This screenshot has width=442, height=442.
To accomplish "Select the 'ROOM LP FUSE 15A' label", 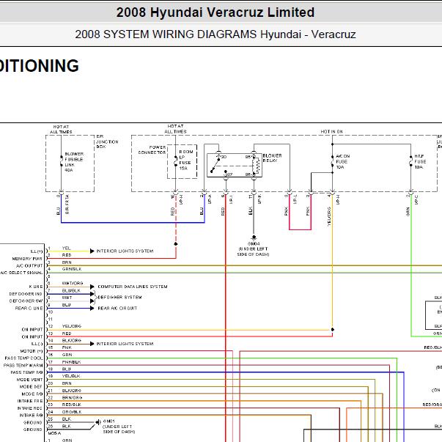I will 186,160.
